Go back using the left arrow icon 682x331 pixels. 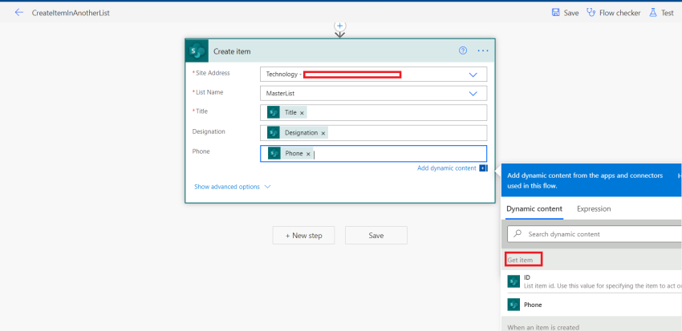[18, 12]
